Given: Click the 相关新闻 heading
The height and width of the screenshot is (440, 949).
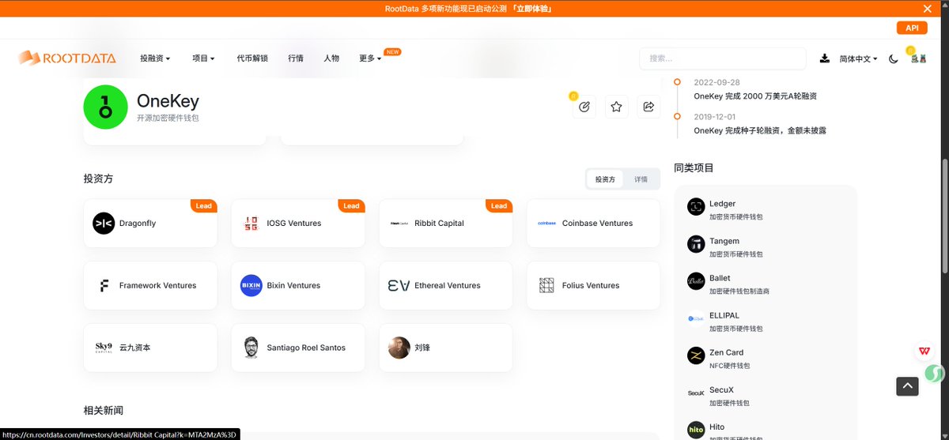Looking at the screenshot, I should click(x=104, y=411).
